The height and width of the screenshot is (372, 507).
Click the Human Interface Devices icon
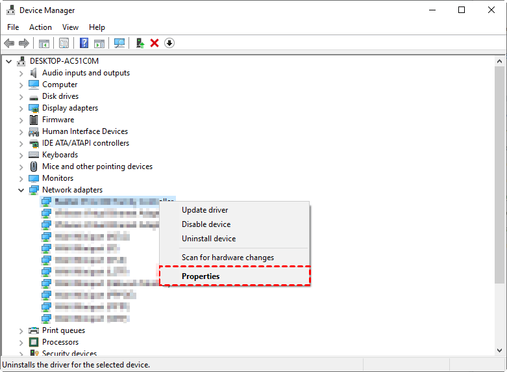click(x=34, y=131)
